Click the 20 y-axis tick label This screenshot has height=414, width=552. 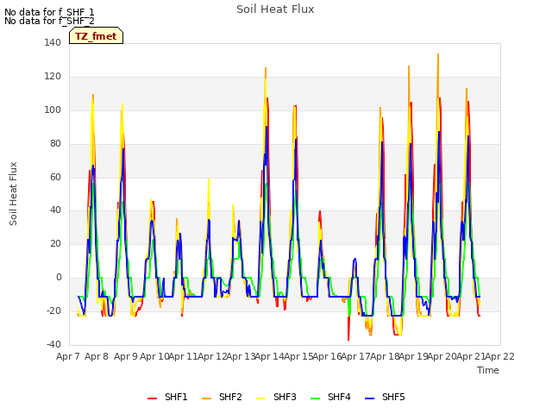click(55, 243)
